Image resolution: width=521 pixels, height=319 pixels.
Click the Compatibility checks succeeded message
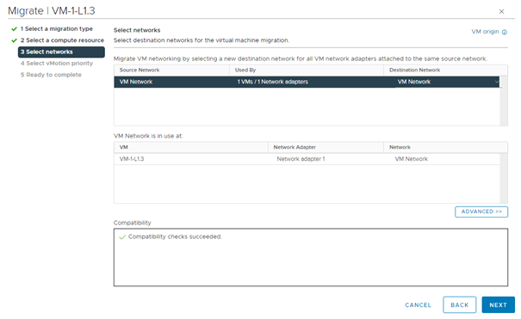point(175,236)
